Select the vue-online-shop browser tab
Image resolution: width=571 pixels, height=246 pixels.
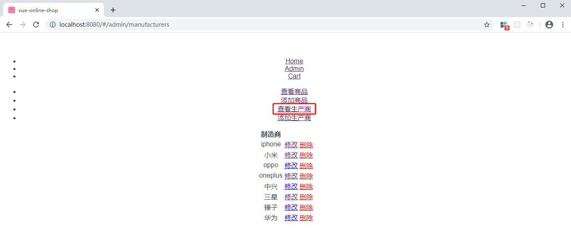(54, 10)
